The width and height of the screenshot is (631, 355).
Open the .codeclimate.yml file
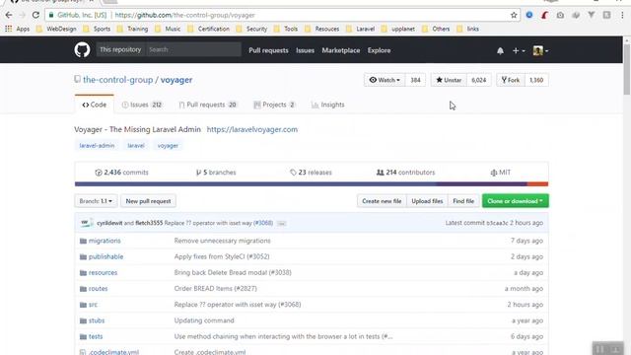tap(114, 352)
